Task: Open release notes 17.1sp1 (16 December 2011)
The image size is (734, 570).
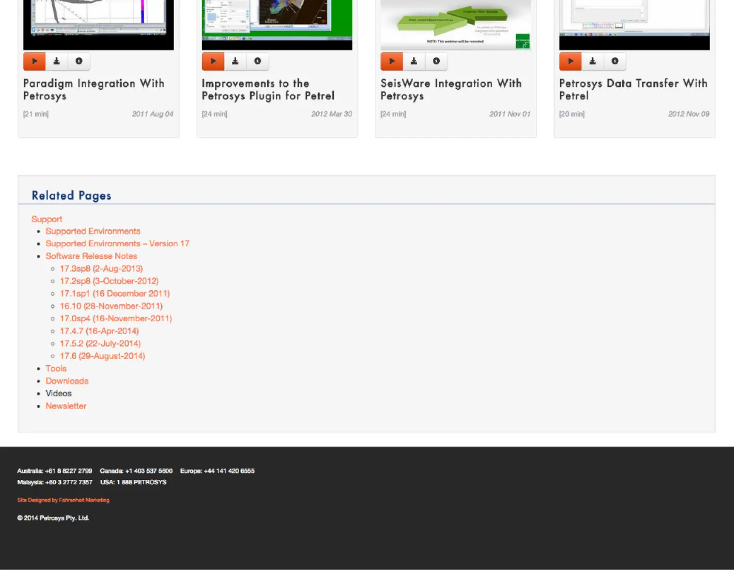Action: pos(115,293)
